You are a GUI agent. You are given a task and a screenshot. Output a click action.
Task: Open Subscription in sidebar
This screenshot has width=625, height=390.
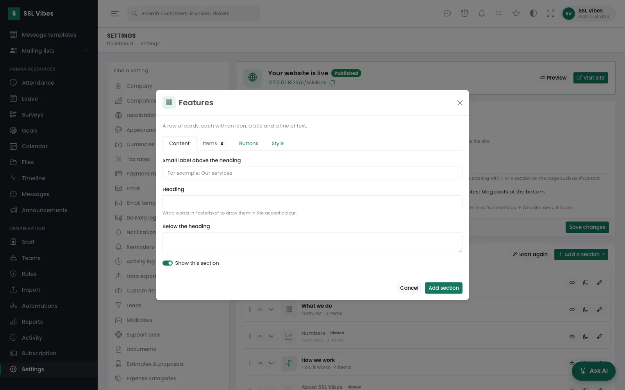pyautogui.click(x=49, y=353)
